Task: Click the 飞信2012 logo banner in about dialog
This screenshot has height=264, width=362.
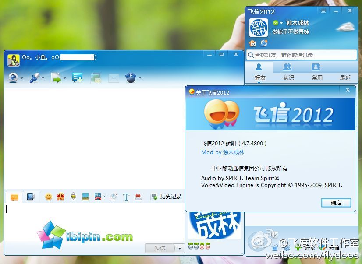Action: click(x=270, y=114)
